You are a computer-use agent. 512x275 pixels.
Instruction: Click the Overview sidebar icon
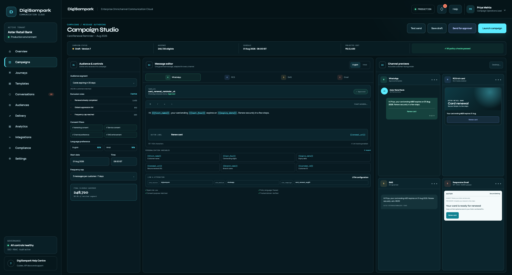click(x=10, y=52)
